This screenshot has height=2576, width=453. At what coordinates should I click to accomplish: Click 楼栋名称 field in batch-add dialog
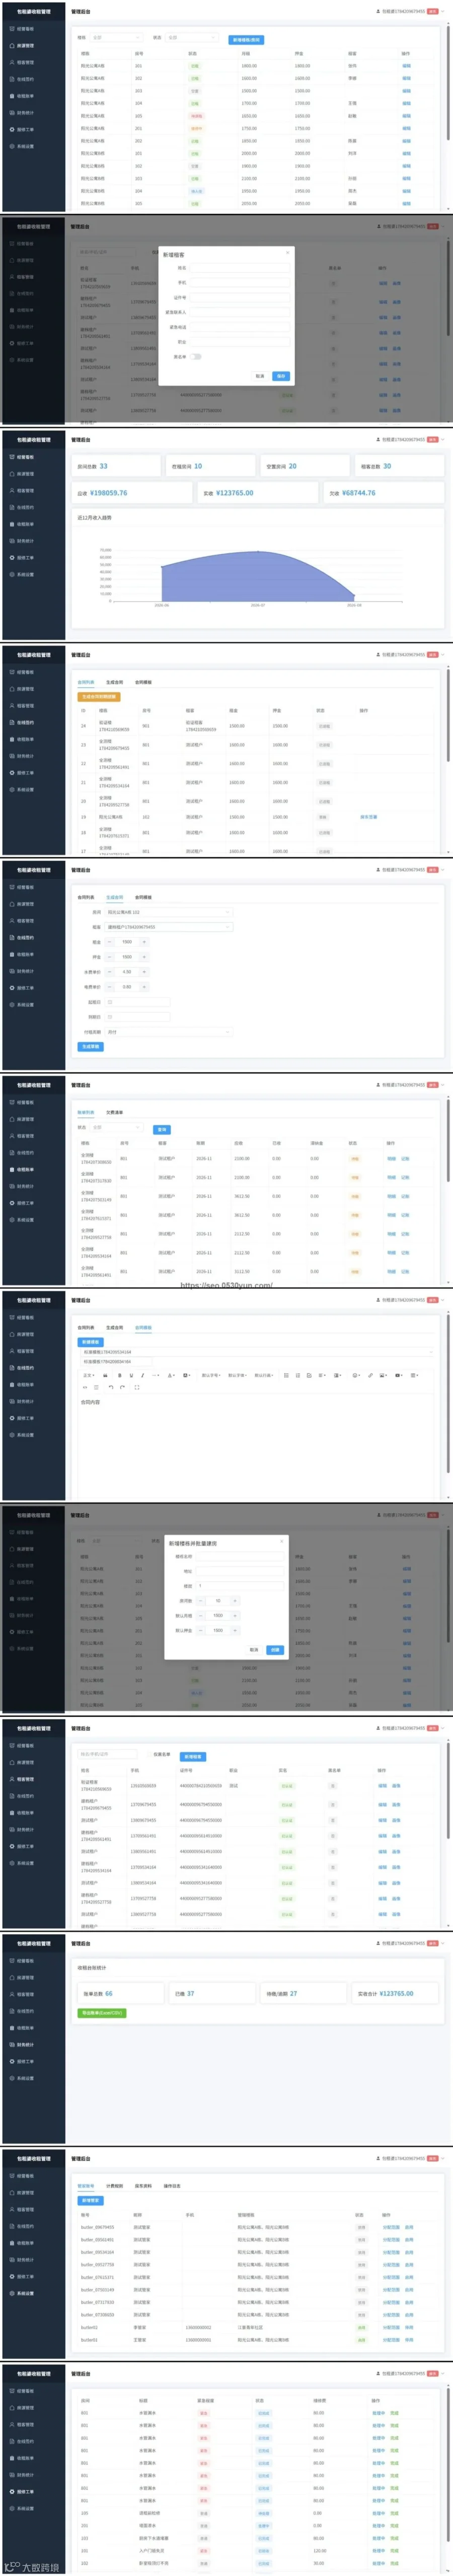(x=240, y=1556)
